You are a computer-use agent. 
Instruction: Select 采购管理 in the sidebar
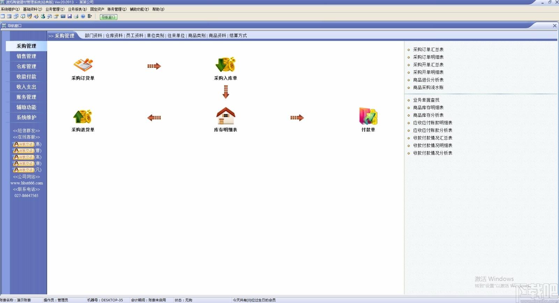(26, 46)
